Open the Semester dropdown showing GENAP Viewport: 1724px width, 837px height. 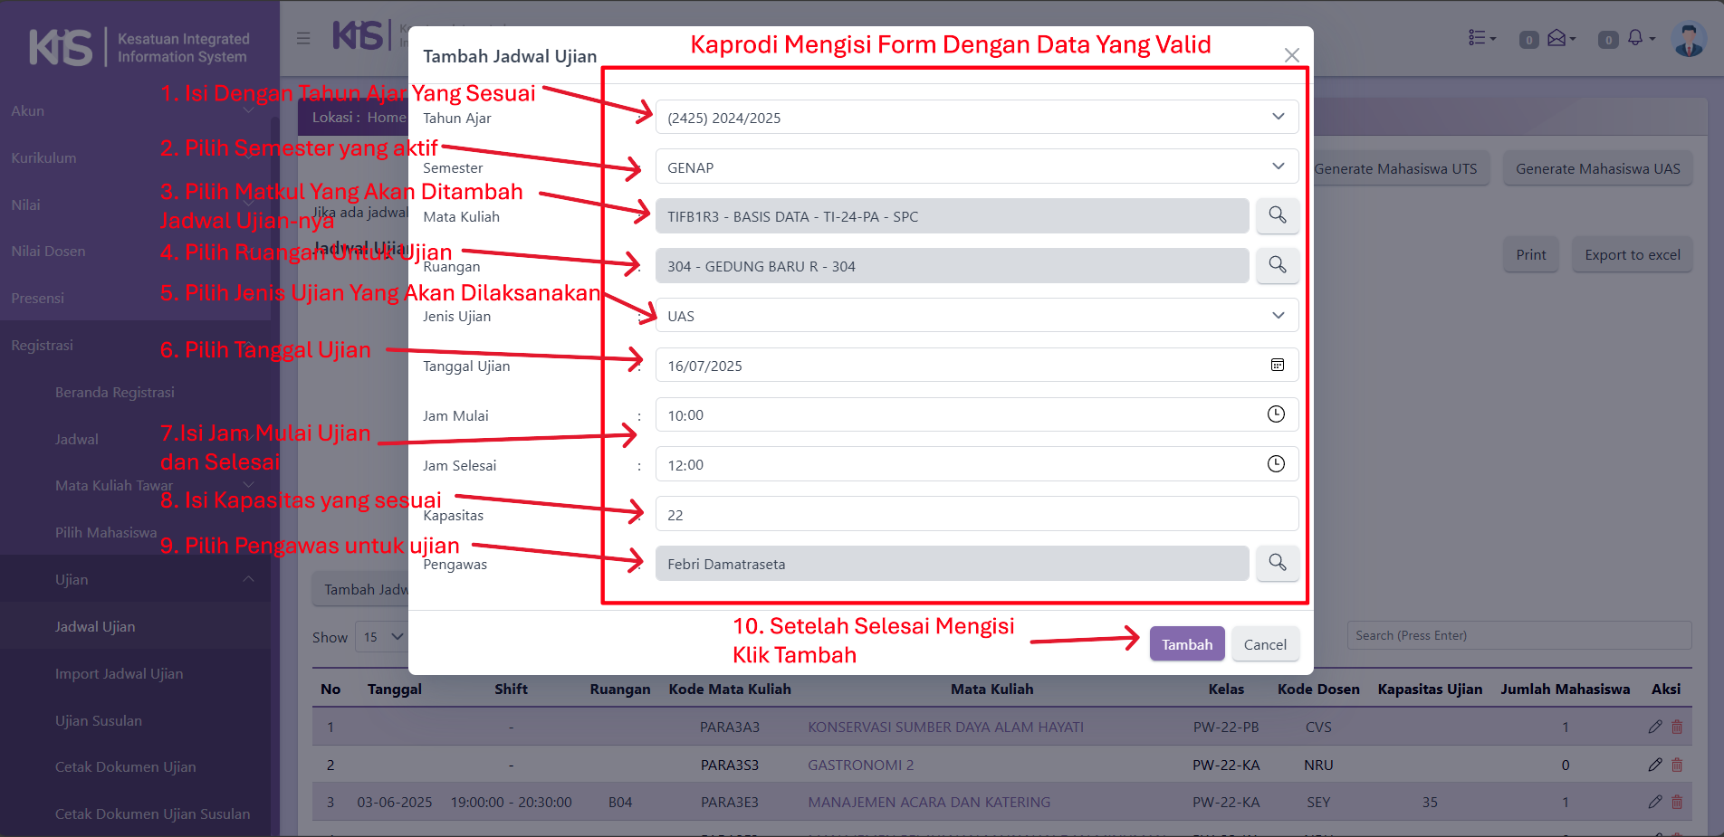point(976,167)
